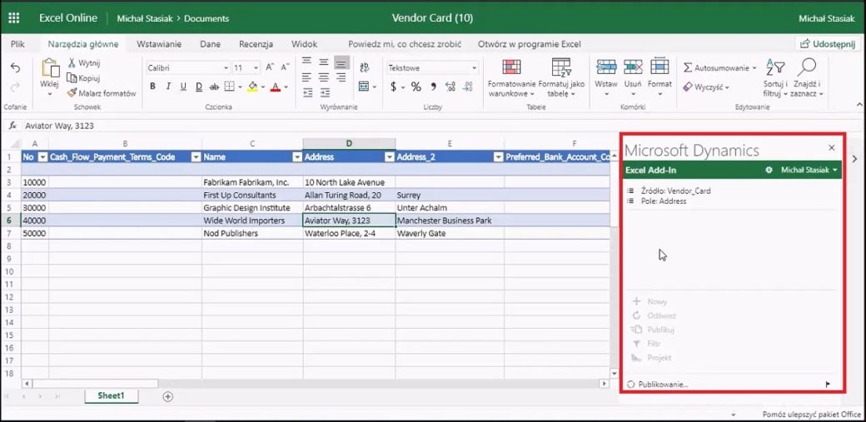
Task: Click Powiedz mi, co chcesz zrobić box
Action: (x=405, y=44)
